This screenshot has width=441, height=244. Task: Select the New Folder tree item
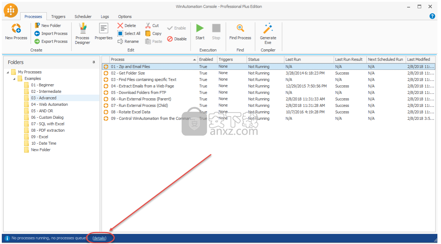pos(41,150)
